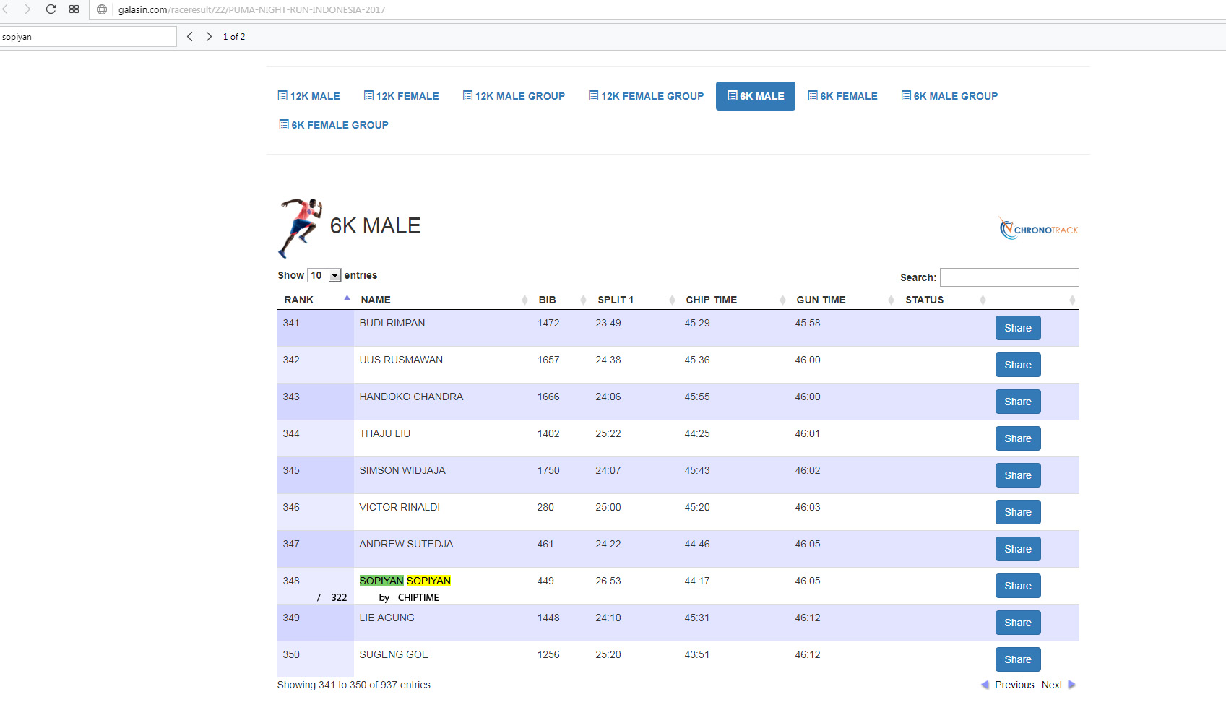Sort table by NAME column
1226x723 pixels.
point(376,300)
